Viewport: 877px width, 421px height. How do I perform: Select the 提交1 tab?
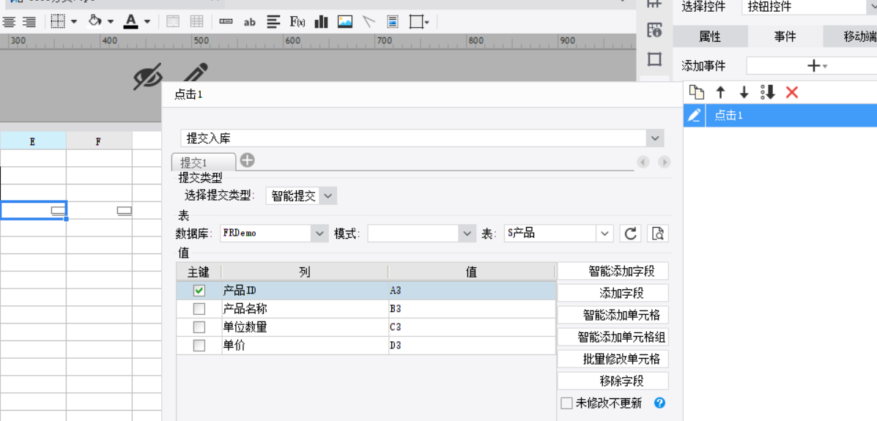pos(204,162)
